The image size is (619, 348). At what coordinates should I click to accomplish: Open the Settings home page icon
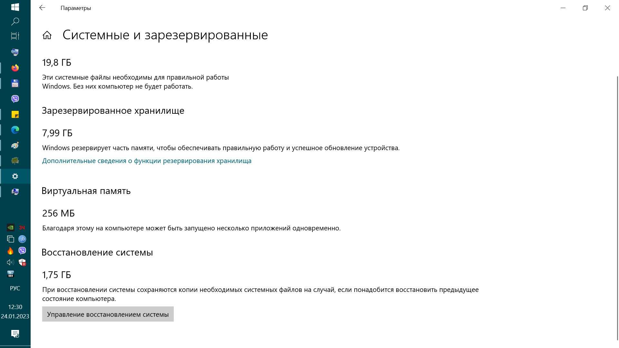click(x=47, y=35)
